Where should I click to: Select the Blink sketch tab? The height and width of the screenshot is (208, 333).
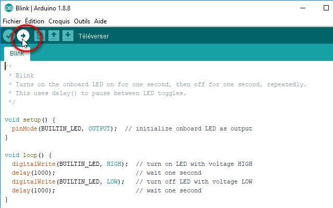click(x=17, y=54)
